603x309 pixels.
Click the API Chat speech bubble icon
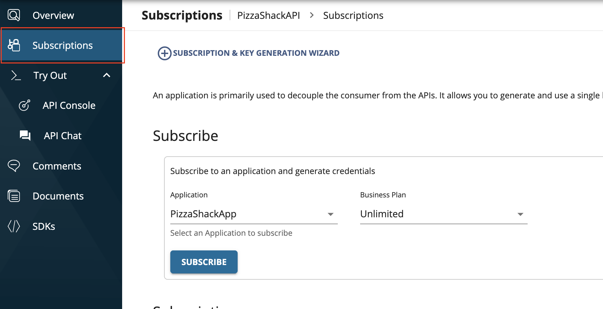(x=24, y=135)
